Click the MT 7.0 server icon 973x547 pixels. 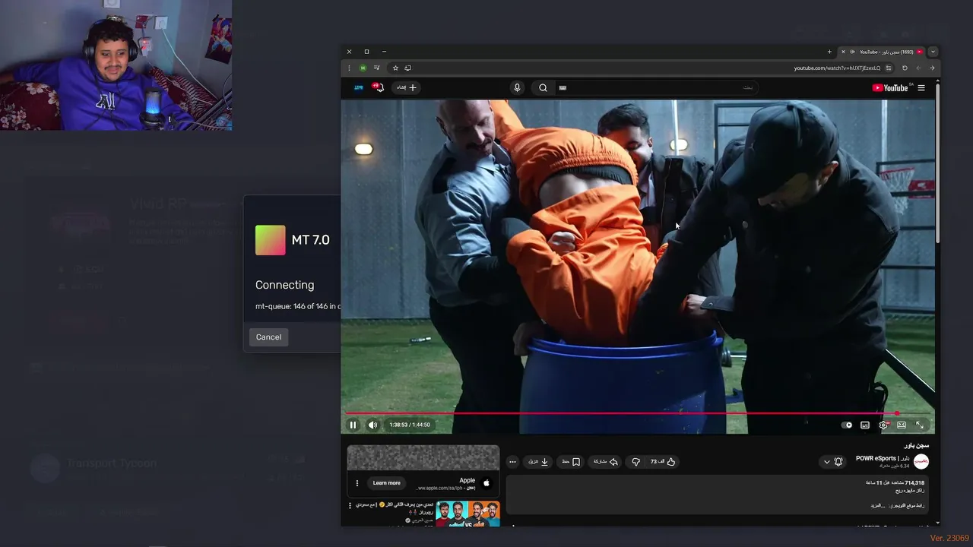271,240
